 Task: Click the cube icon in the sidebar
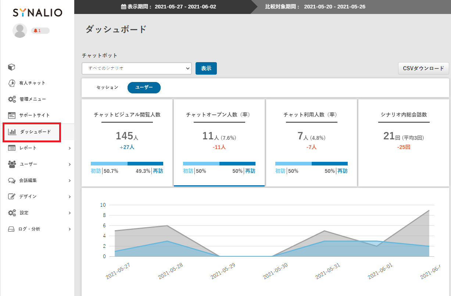(12, 67)
